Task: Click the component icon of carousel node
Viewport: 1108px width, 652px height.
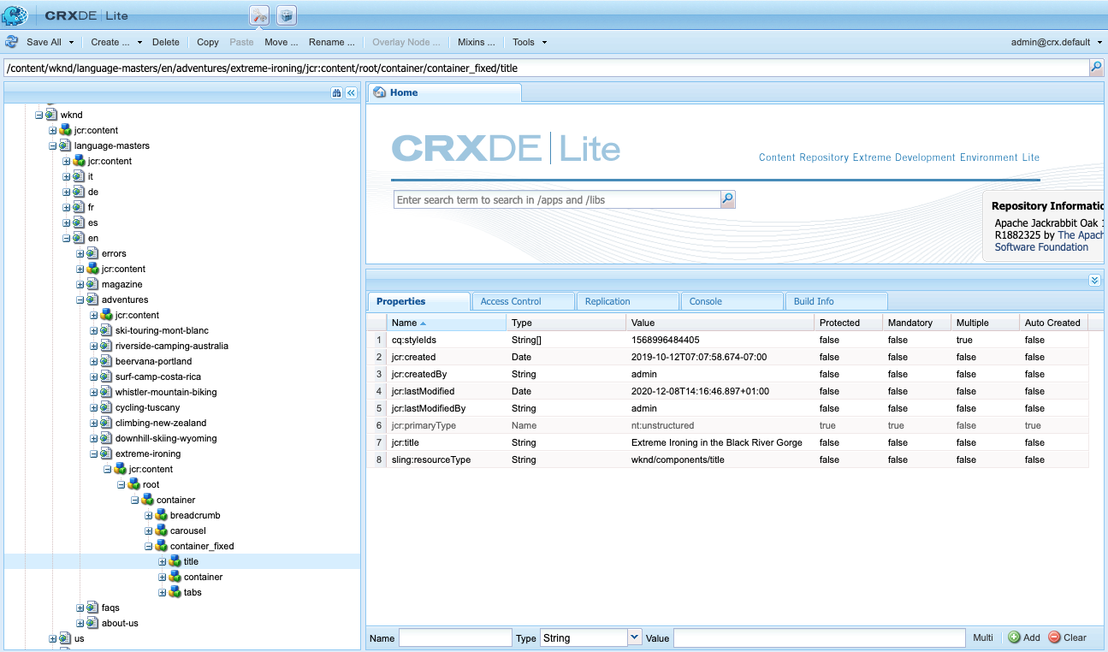Action: click(161, 530)
